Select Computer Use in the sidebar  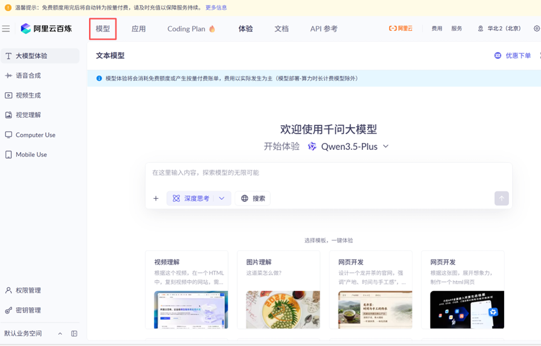[x=40, y=135]
